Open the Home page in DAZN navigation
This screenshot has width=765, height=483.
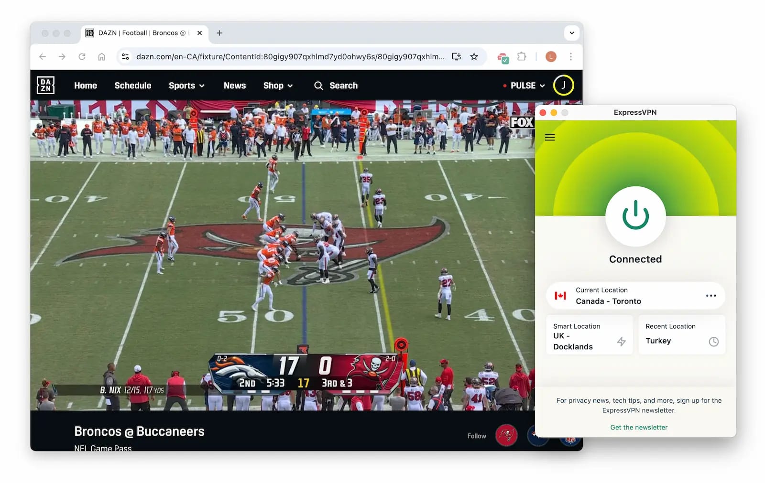point(86,86)
